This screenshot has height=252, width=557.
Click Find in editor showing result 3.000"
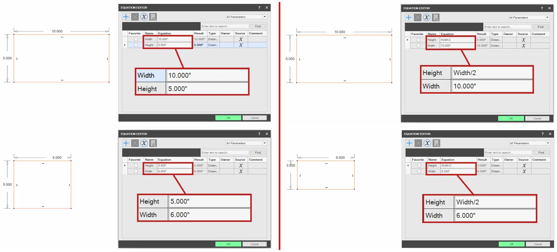541,153
